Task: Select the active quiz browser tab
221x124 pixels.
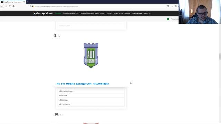Action: (x=13, y=2)
